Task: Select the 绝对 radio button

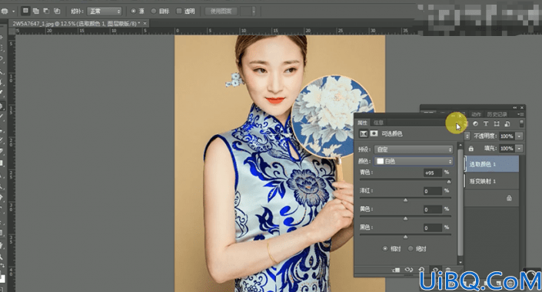Action: coord(411,248)
